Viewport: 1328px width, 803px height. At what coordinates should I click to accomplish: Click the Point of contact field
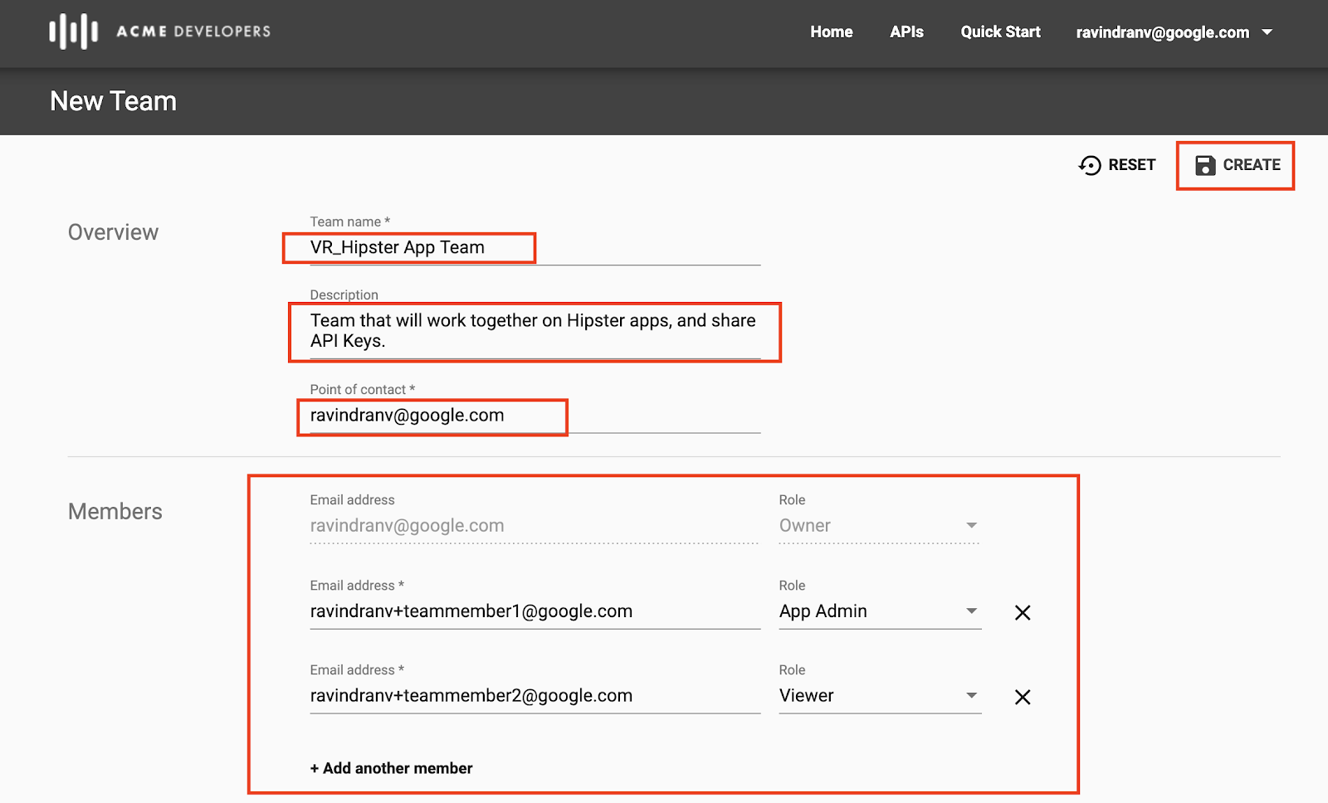(x=535, y=416)
